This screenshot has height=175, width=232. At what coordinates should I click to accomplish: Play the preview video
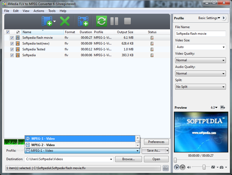[177, 167]
